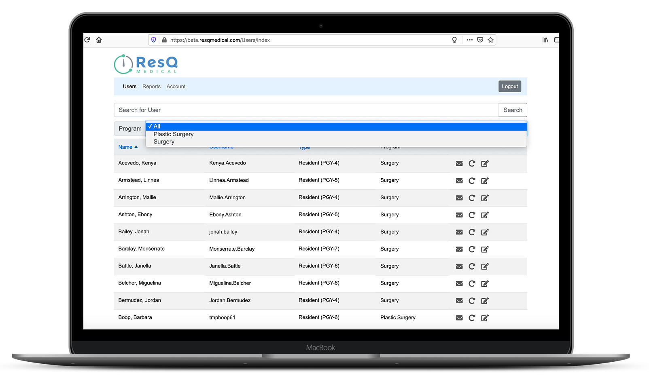
Task: Open the edit icon for Boop, Barbara
Action: pos(484,318)
